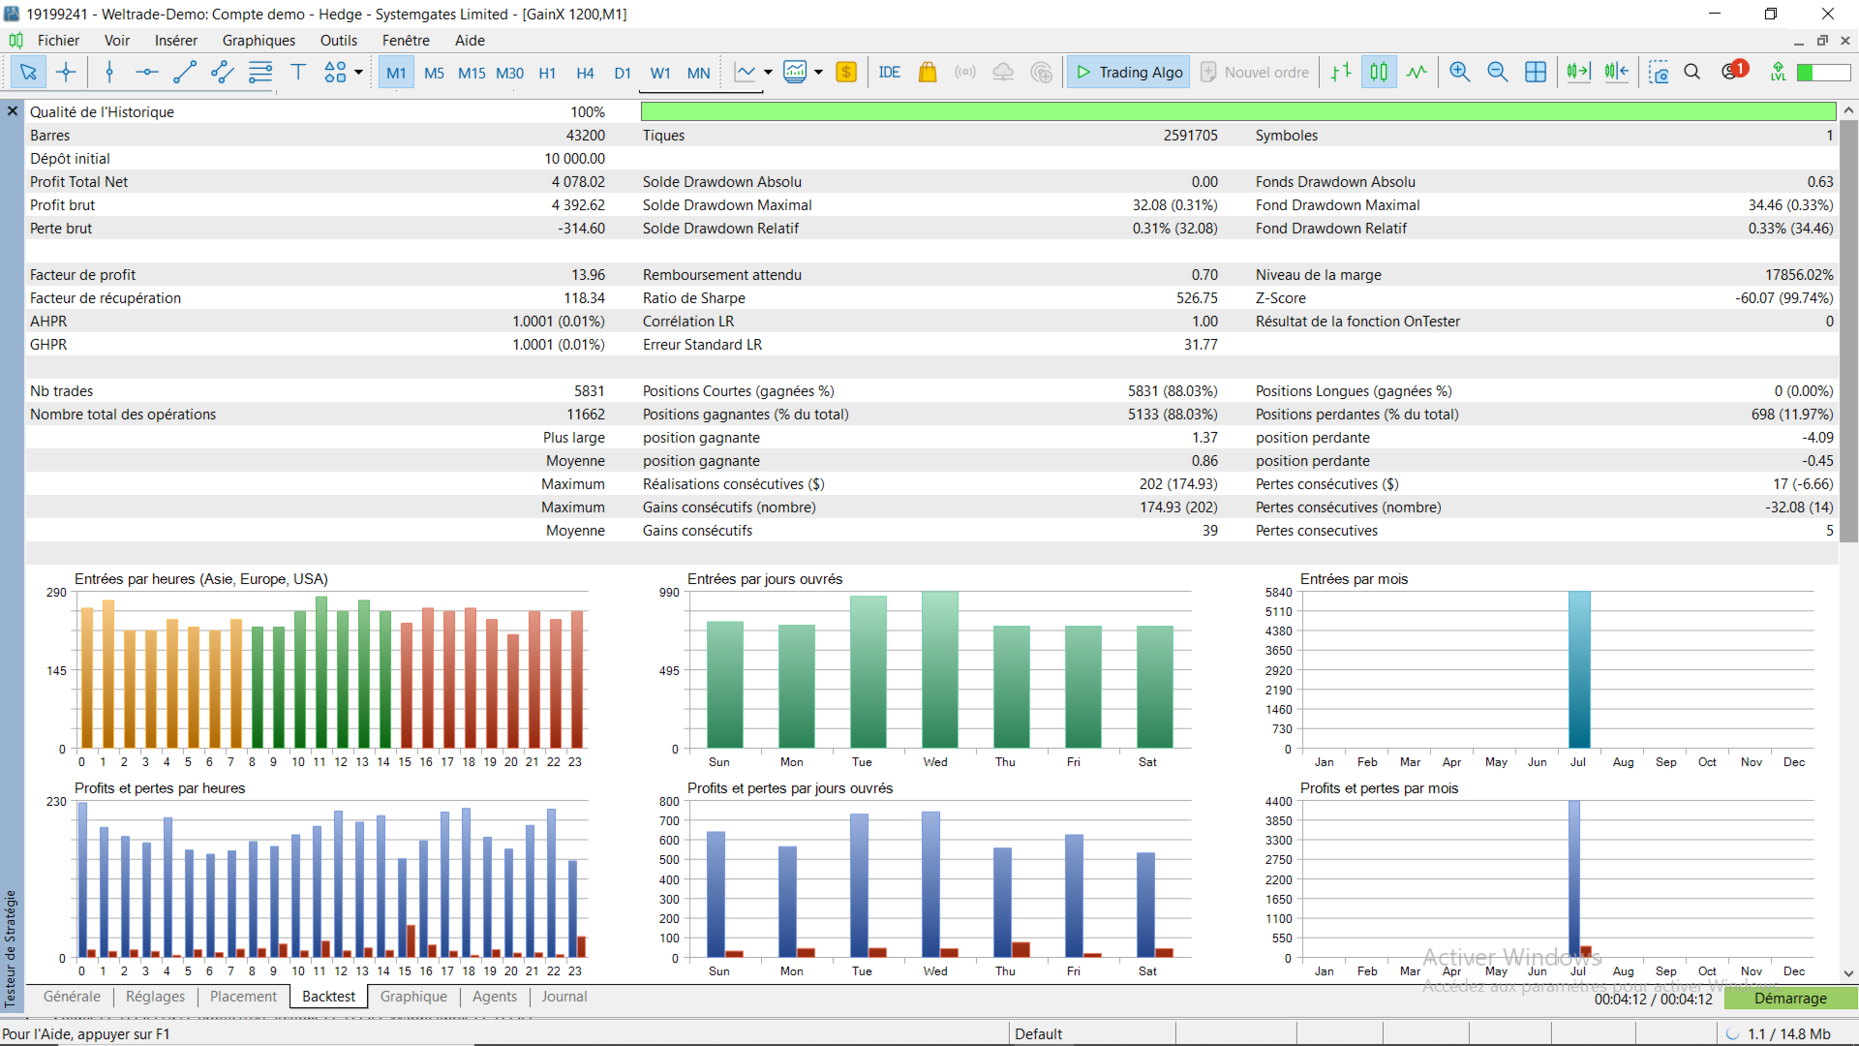Click the Démarrage button
1859x1046 pixels.
point(1790,999)
